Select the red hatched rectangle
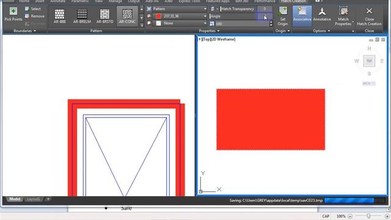Image resolution: width=391 pixels, height=220 pixels. click(271, 119)
